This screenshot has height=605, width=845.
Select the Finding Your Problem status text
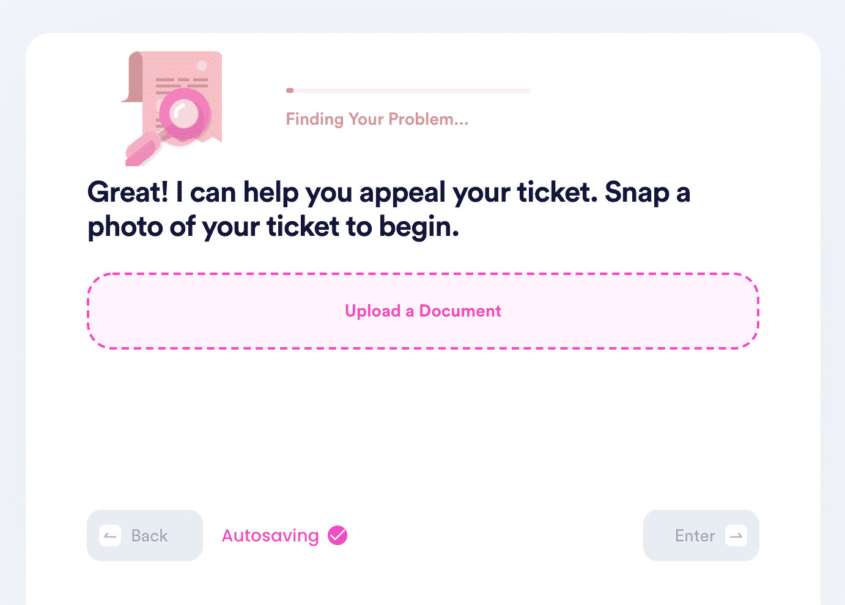[x=377, y=119]
